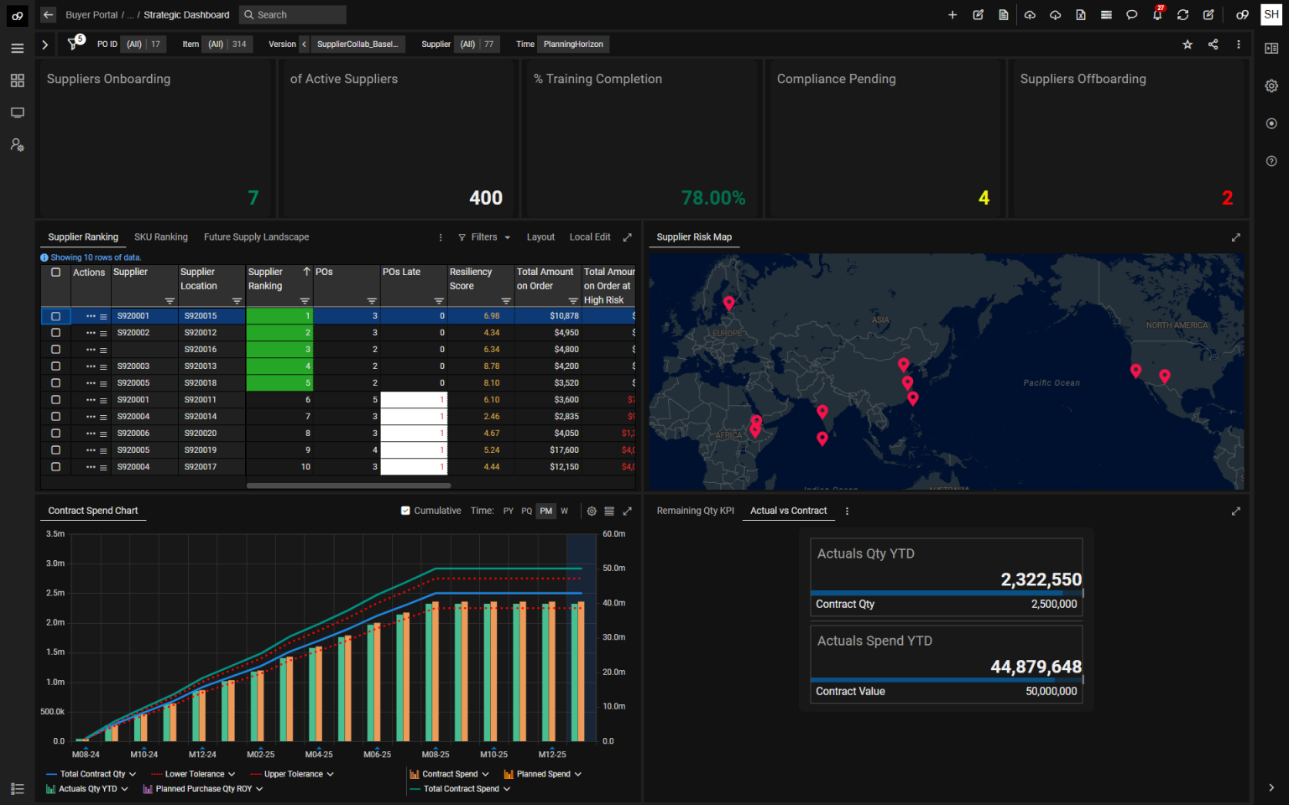Image resolution: width=1289 pixels, height=805 pixels.
Task: Refresh the dashboard with the sync icon
Action: pyautogui.click(x=1182, y=14)
